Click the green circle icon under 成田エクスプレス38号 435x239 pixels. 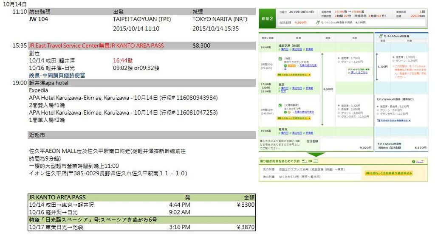[285, 66]
